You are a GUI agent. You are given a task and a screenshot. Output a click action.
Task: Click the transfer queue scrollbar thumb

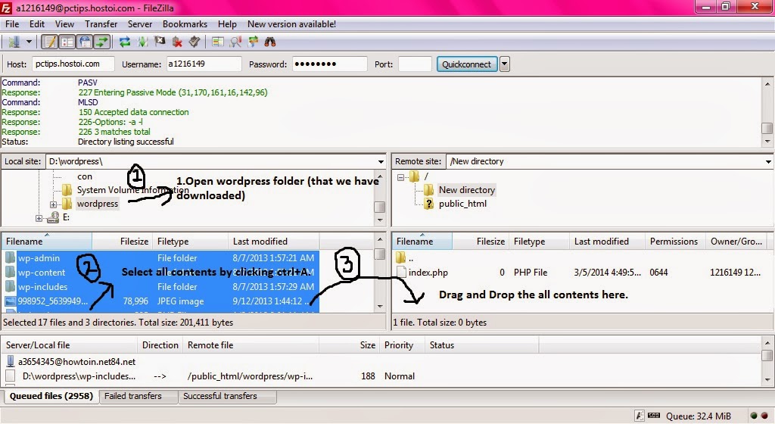(767, 355)
